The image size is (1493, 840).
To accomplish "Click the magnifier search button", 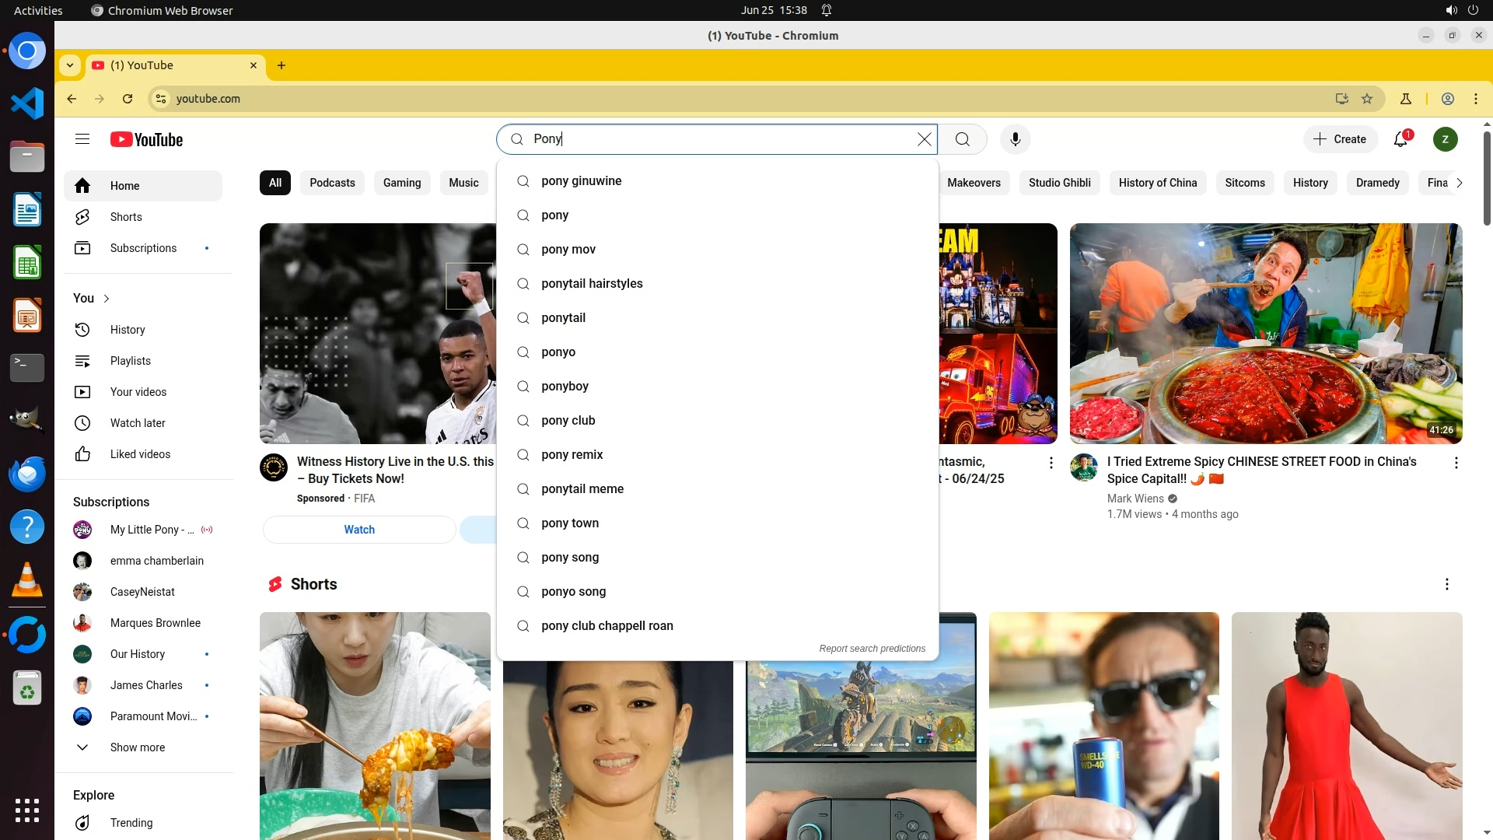I will (963, 139).
